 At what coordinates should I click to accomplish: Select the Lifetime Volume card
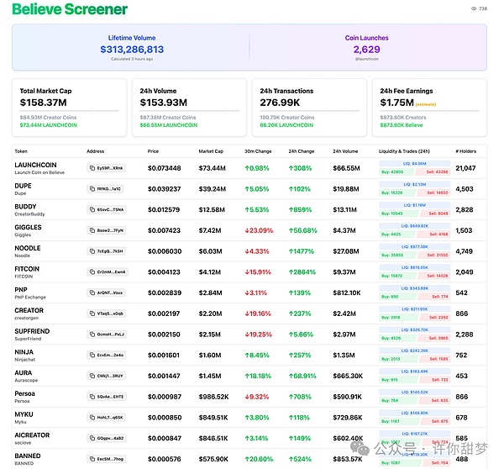pyautogui.click(x=130, y=47)
